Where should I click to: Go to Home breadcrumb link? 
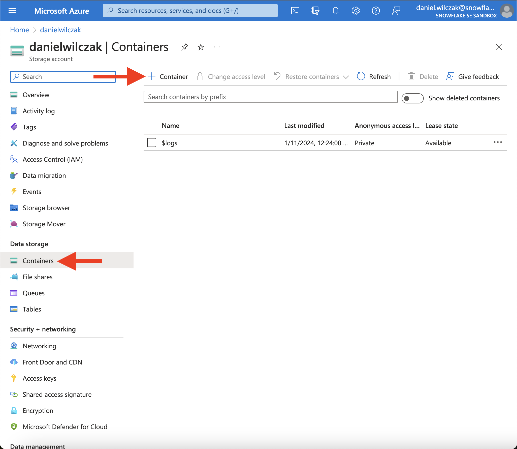(x=19, y=30)
